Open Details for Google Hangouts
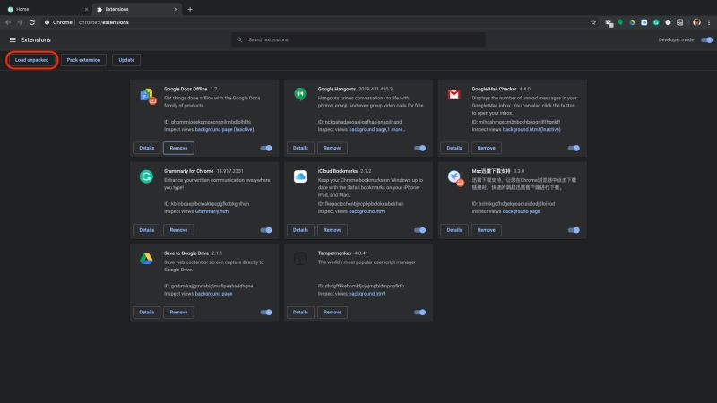 [x=300, y=148]
